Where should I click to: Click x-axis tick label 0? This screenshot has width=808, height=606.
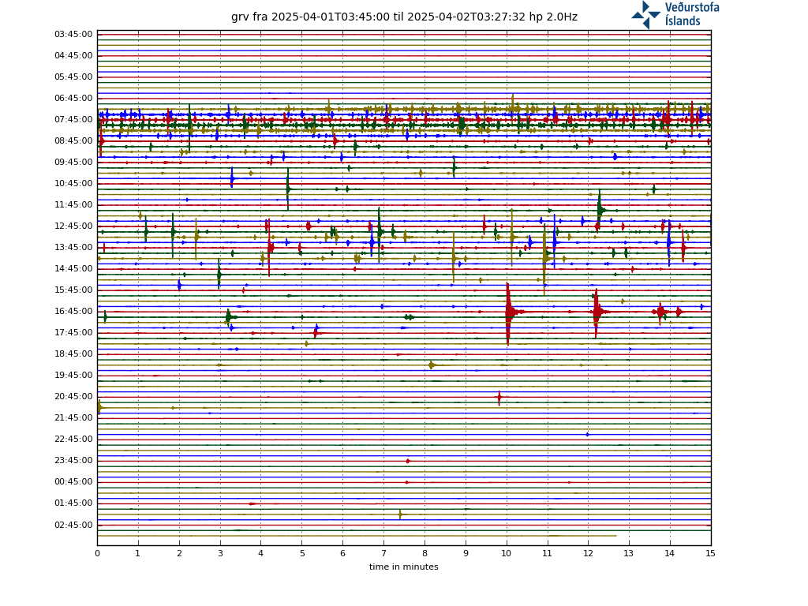[x=97, y=553]
